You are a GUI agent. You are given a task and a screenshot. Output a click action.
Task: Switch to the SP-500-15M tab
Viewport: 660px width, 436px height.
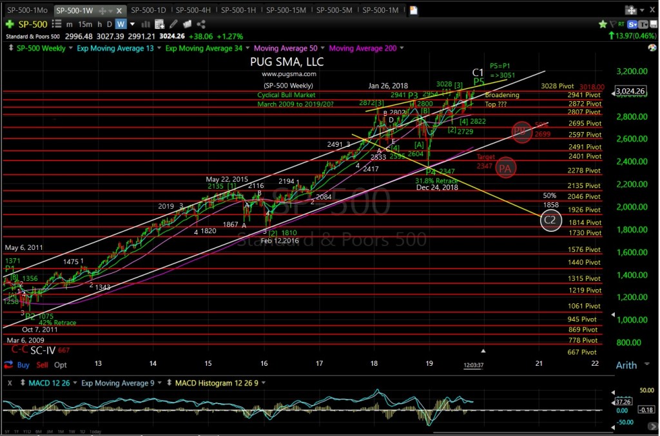(286, 10)
